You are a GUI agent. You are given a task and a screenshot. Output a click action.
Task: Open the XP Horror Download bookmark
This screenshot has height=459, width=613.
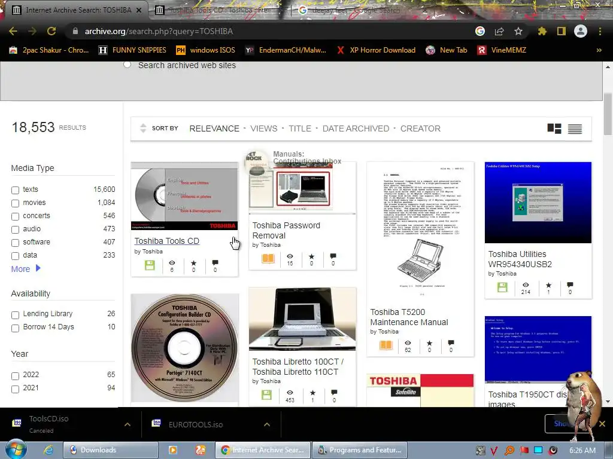(376, 50)
